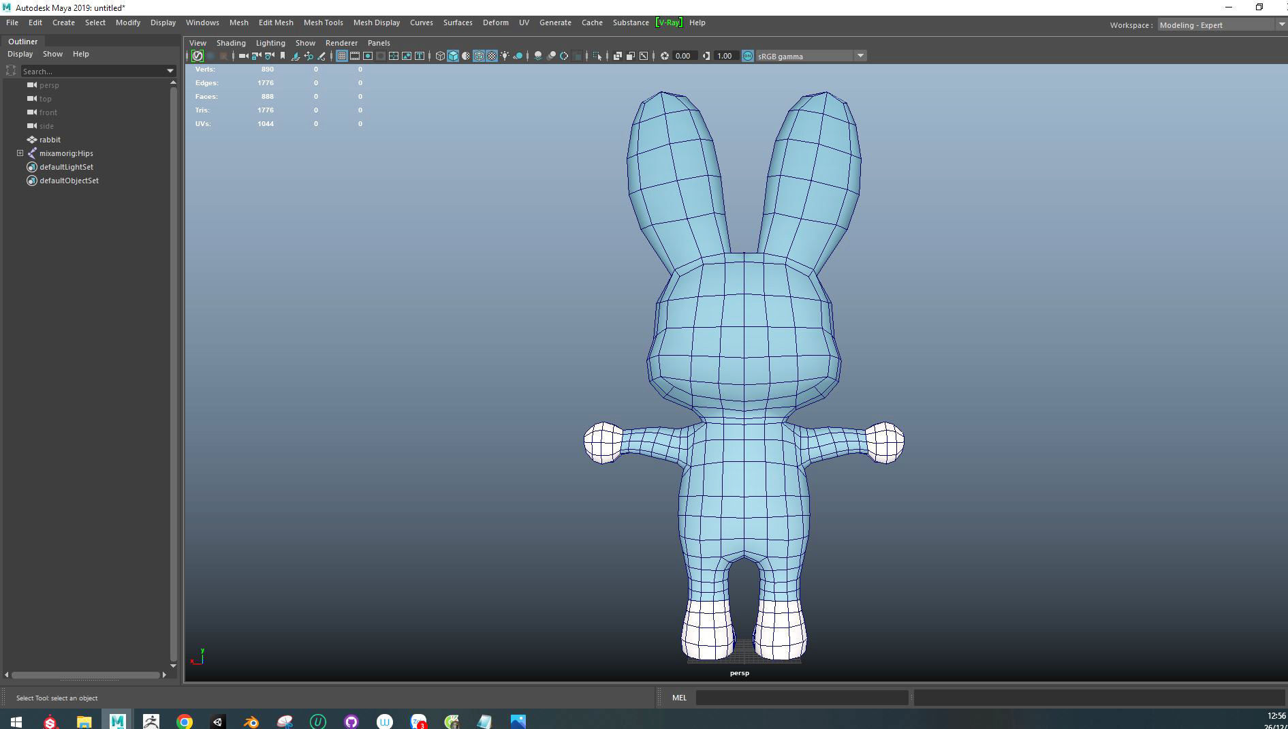Open the Outliner Help menu

(80, 54)
